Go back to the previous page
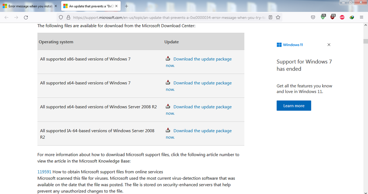 6,17
